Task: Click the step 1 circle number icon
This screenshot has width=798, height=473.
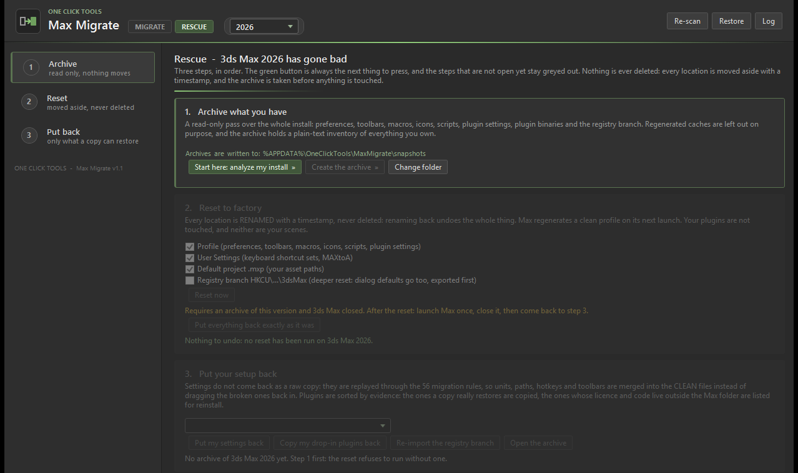Action: [31, 67]
